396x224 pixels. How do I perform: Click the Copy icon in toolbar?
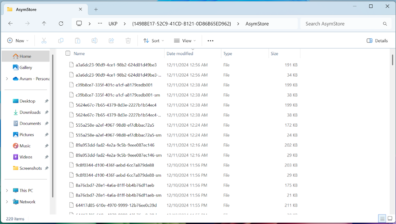tap(61, 41)
